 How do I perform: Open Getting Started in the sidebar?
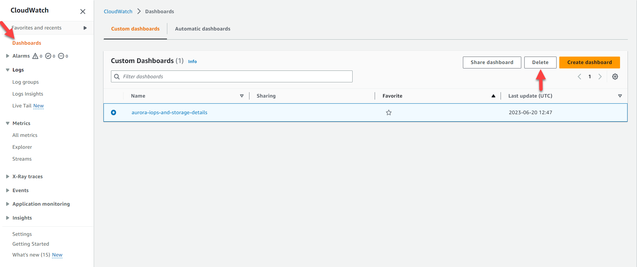(x=31, y=244)
